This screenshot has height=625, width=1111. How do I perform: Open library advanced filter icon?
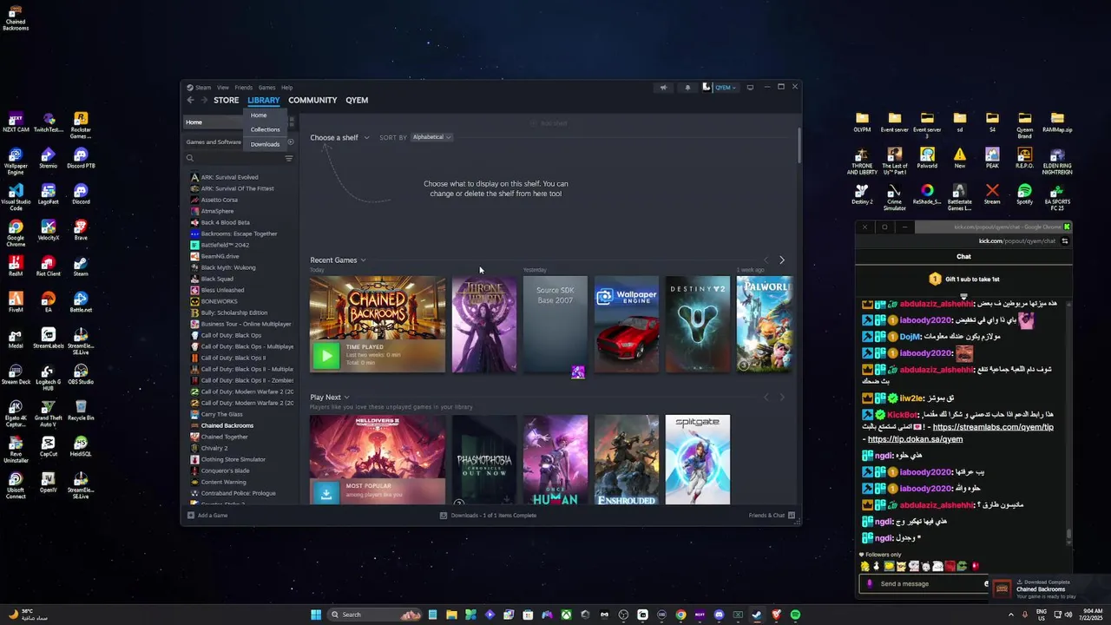pyautogui.click(x=289, y=158)
